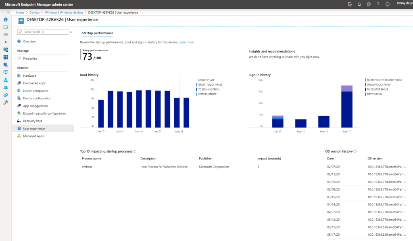Viewport: 413px width, 241px height.
Task: Open the directory and subscription filter icon
Action: [x=349, y=4]
